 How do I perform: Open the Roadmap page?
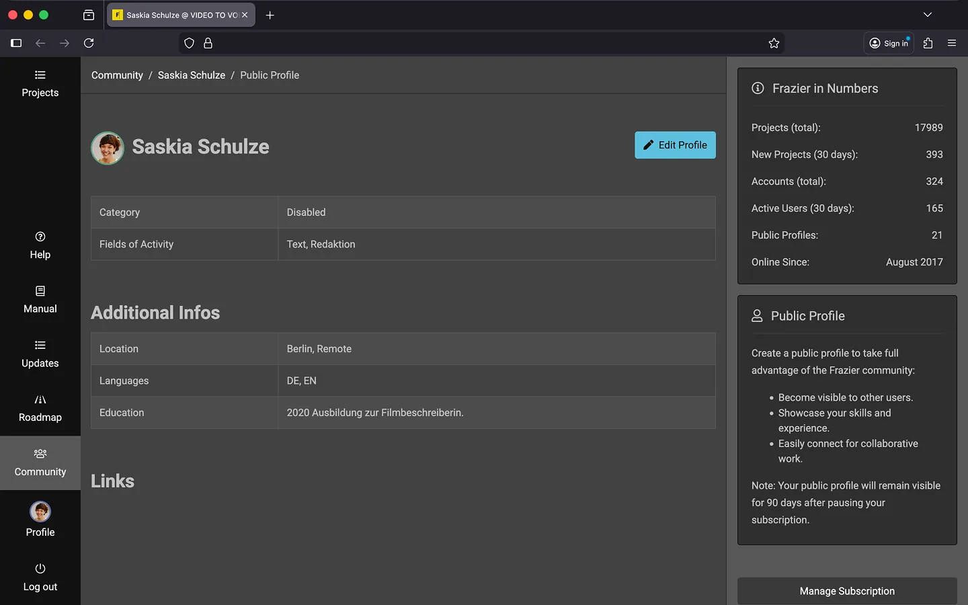tap(40, 409)
